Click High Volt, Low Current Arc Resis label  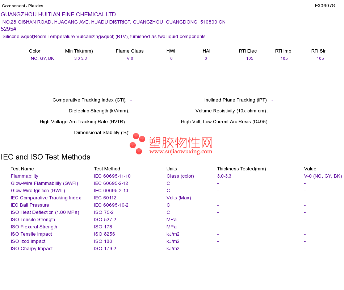coord(225,122)
